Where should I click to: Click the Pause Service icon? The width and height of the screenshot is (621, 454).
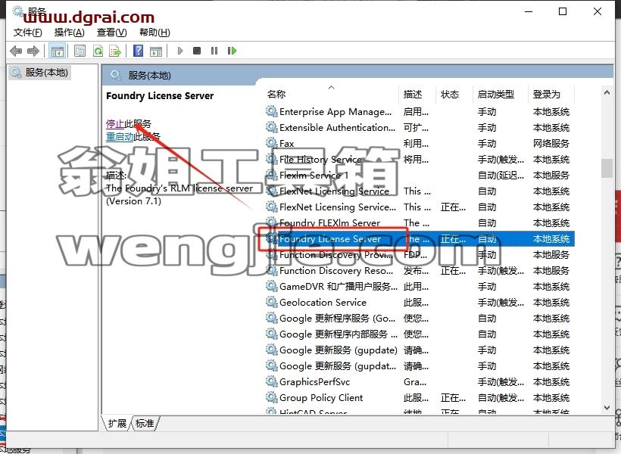(x=214, y=51)
